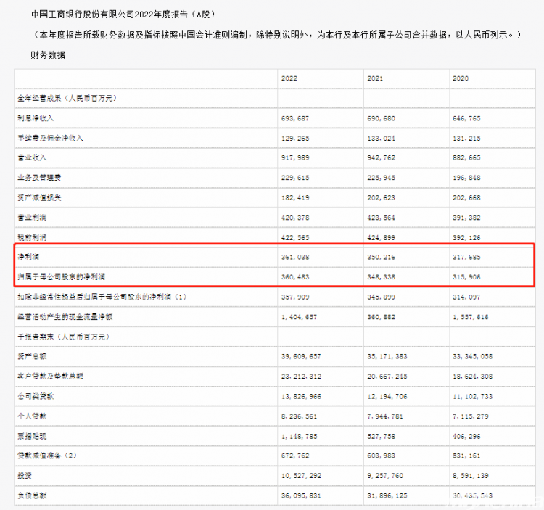
Task: Click the value 360,483
Action: 295,277
